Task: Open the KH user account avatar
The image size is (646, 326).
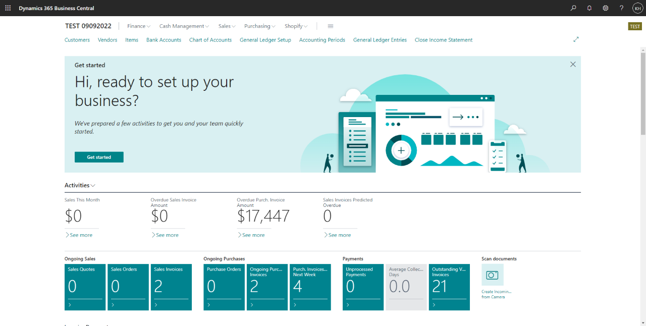Action: point(637,8)
